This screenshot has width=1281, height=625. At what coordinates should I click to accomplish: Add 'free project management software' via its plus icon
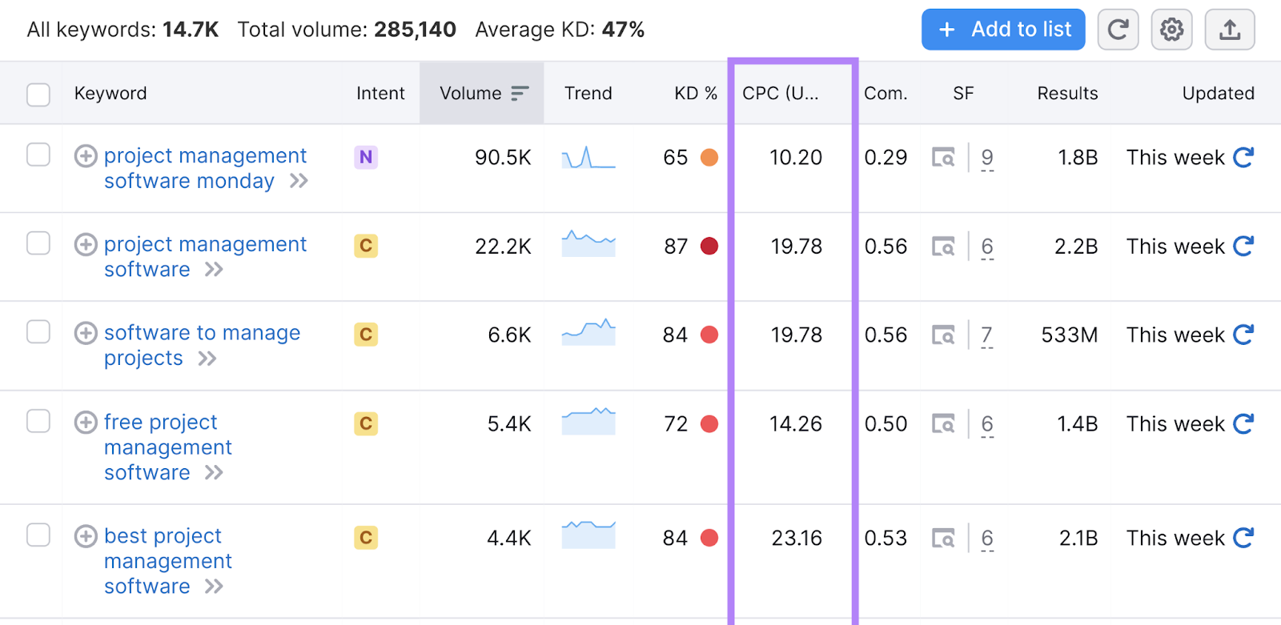[86, 422]
